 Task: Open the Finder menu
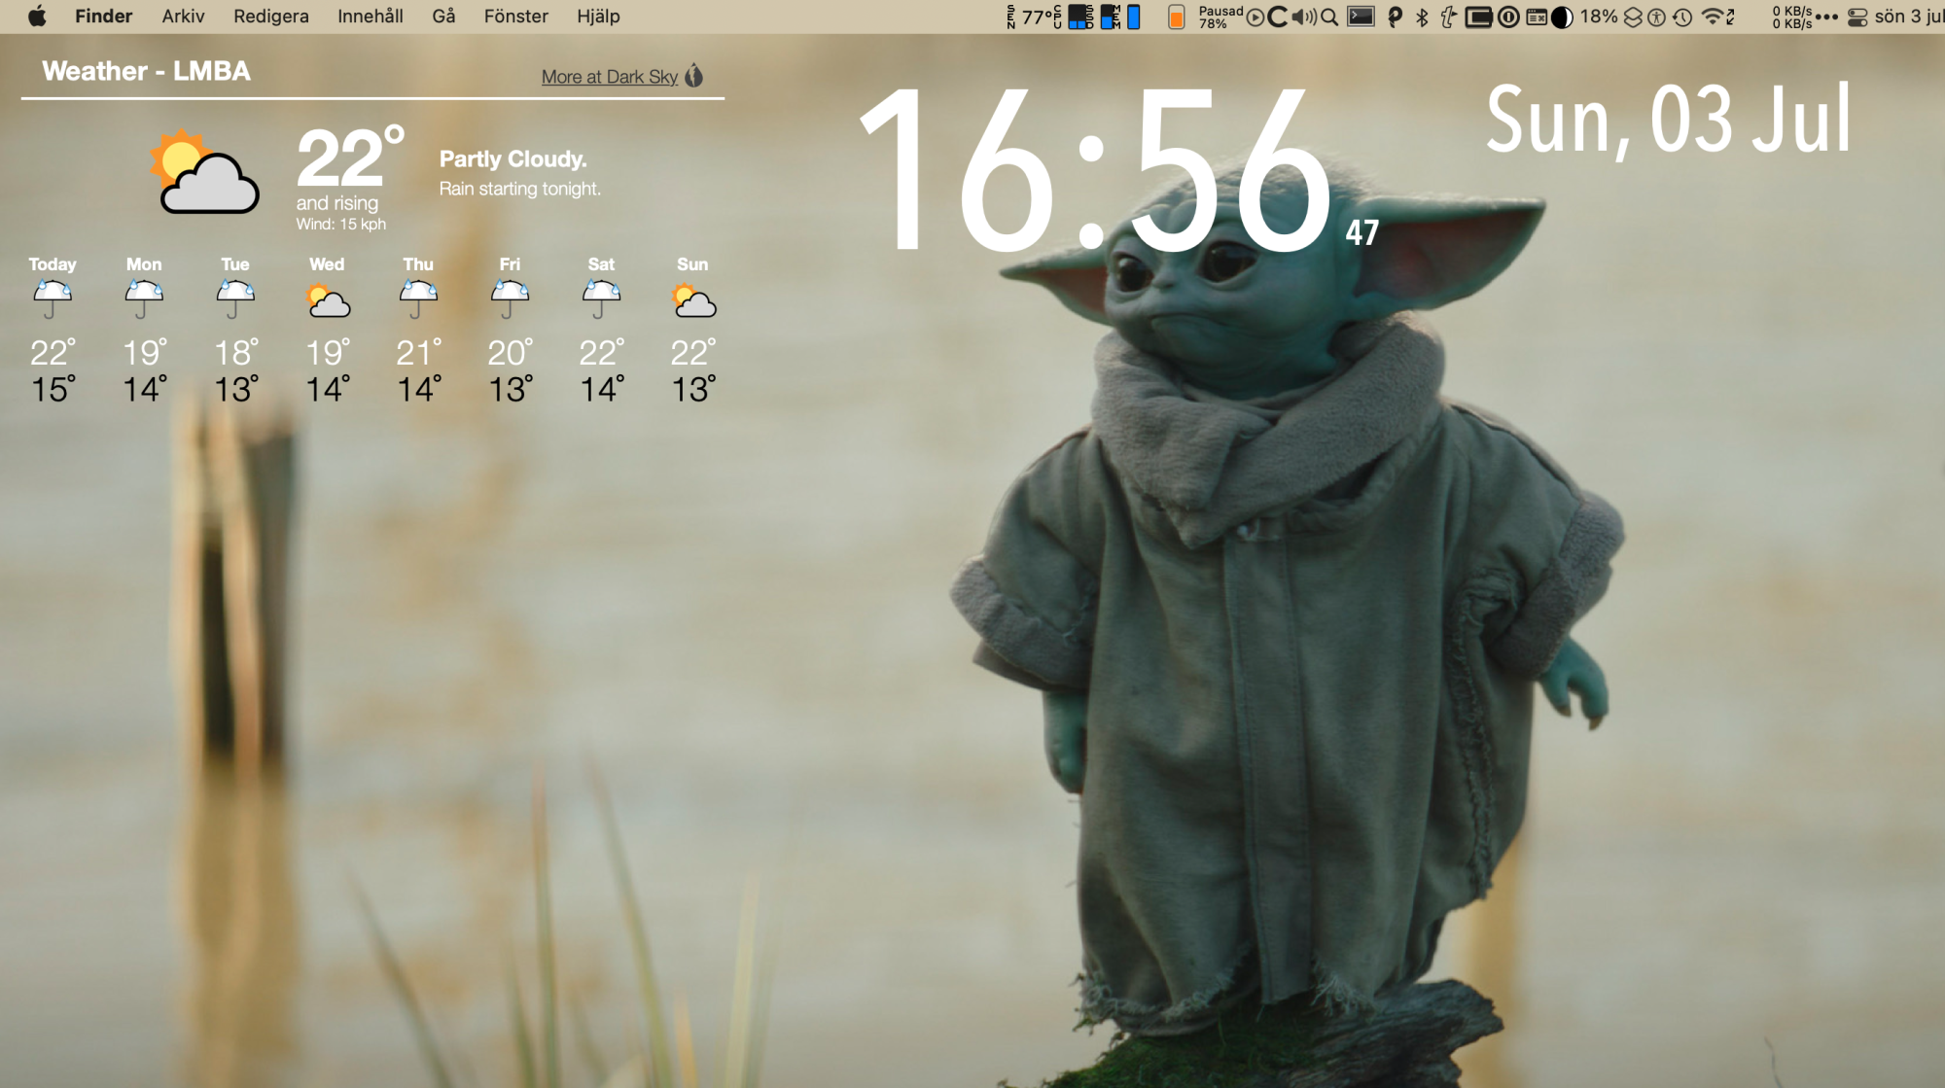(x=103, y=17)
